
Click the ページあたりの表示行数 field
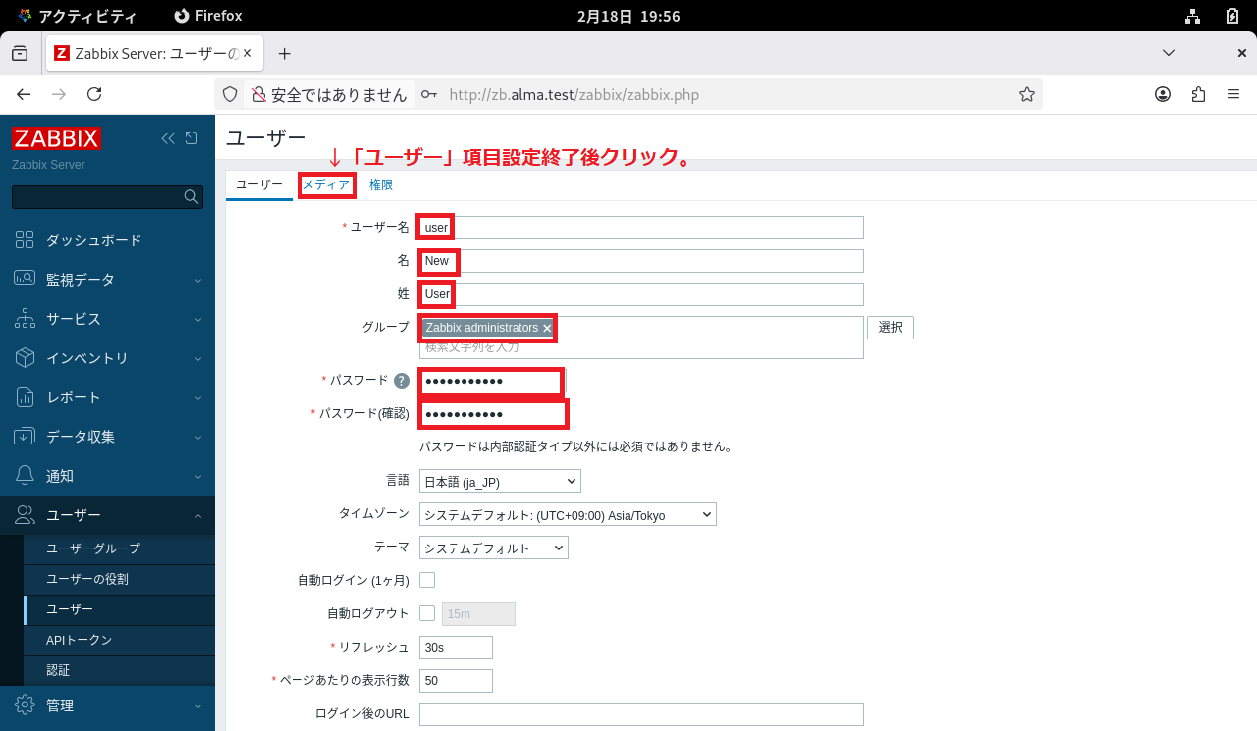point(456,681)
